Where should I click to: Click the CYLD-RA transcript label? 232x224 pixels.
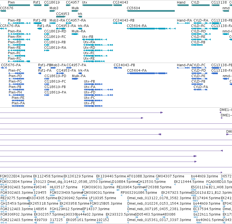point(201,20)
